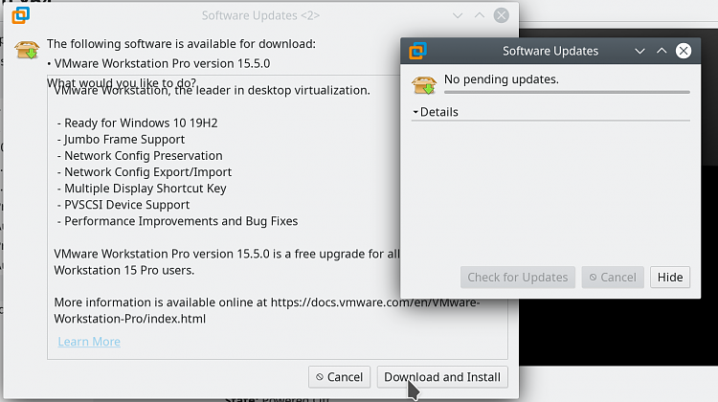Click Cancel in the No pending updates dialog
Viewport: 718px width, 402px height.
tap(613, 277)
